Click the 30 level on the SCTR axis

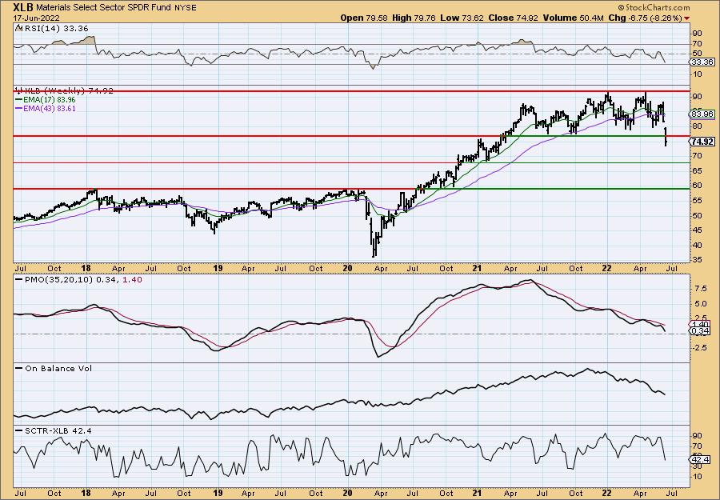coord(697,466)
